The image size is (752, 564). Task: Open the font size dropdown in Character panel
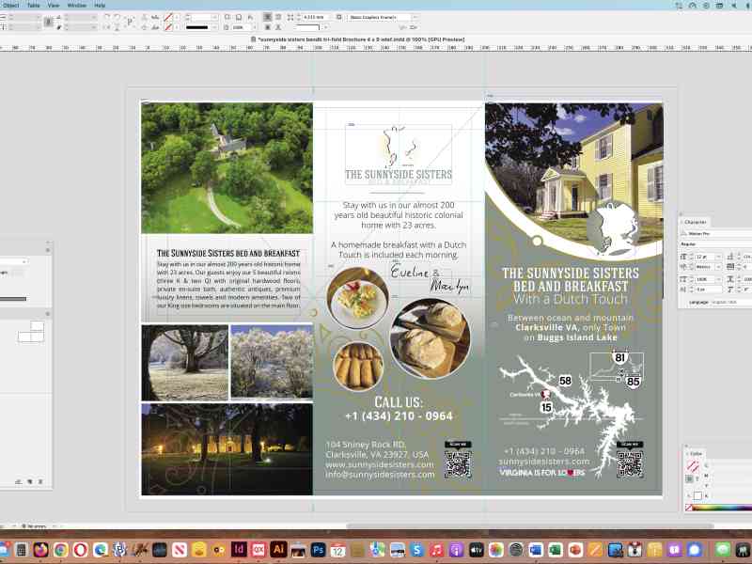[x=718, y=257]
